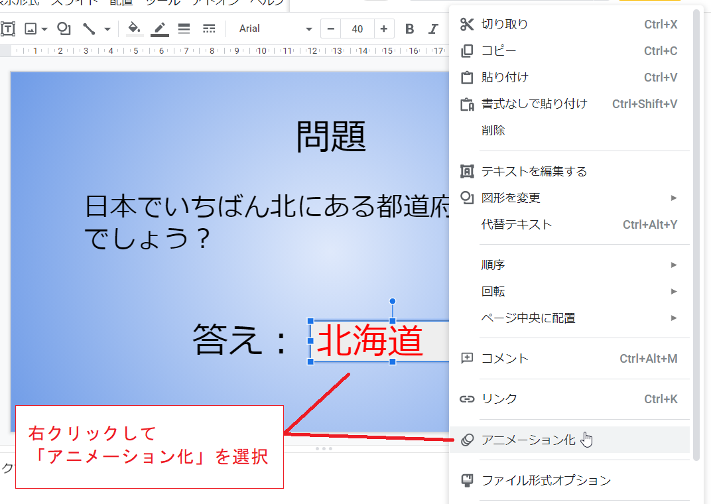Select the line tool

tap(89, 29)
